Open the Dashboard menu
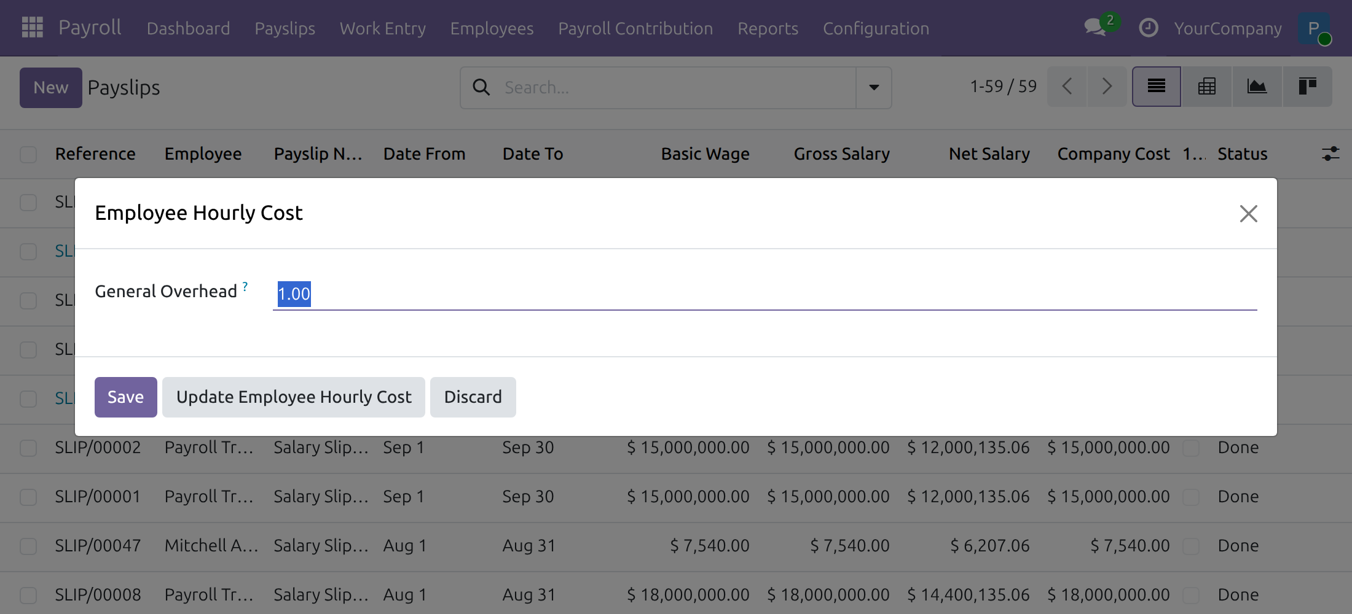This screenshot has height=614, width=1352. coord(188,28)
